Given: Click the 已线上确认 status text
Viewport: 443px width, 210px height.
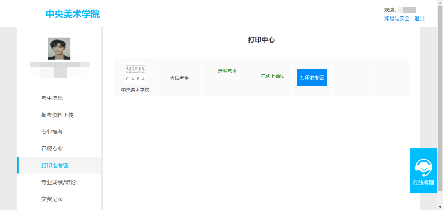Looking at the screenshot, I should tap(273, 76).
